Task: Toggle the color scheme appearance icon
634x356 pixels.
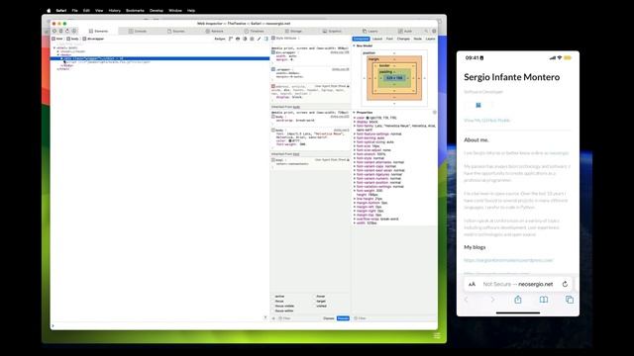Action: [x=245, y=39]
